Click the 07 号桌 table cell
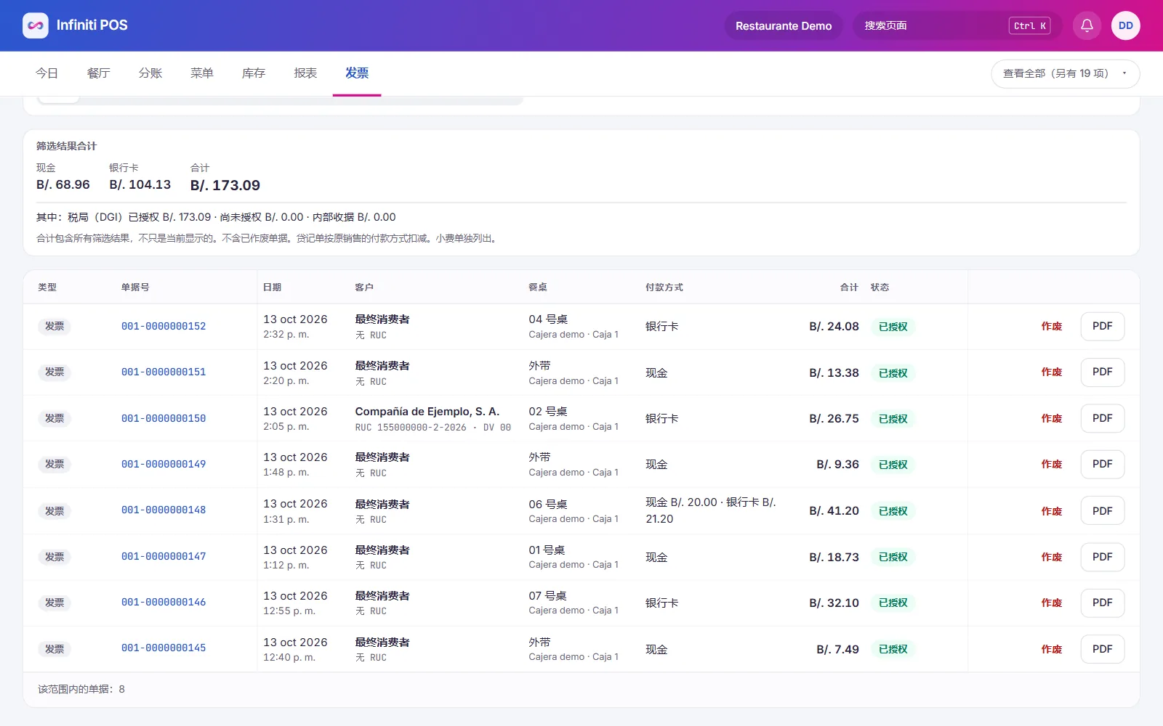The width and height of the screenshot is (1163, 726). pyautogui.click(x=547, y=595)
